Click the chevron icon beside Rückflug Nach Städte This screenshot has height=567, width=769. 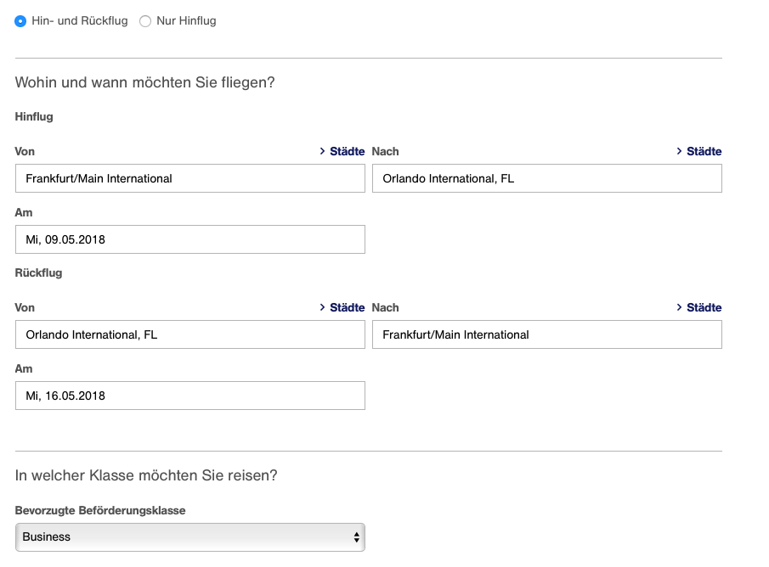pos(680,307)
